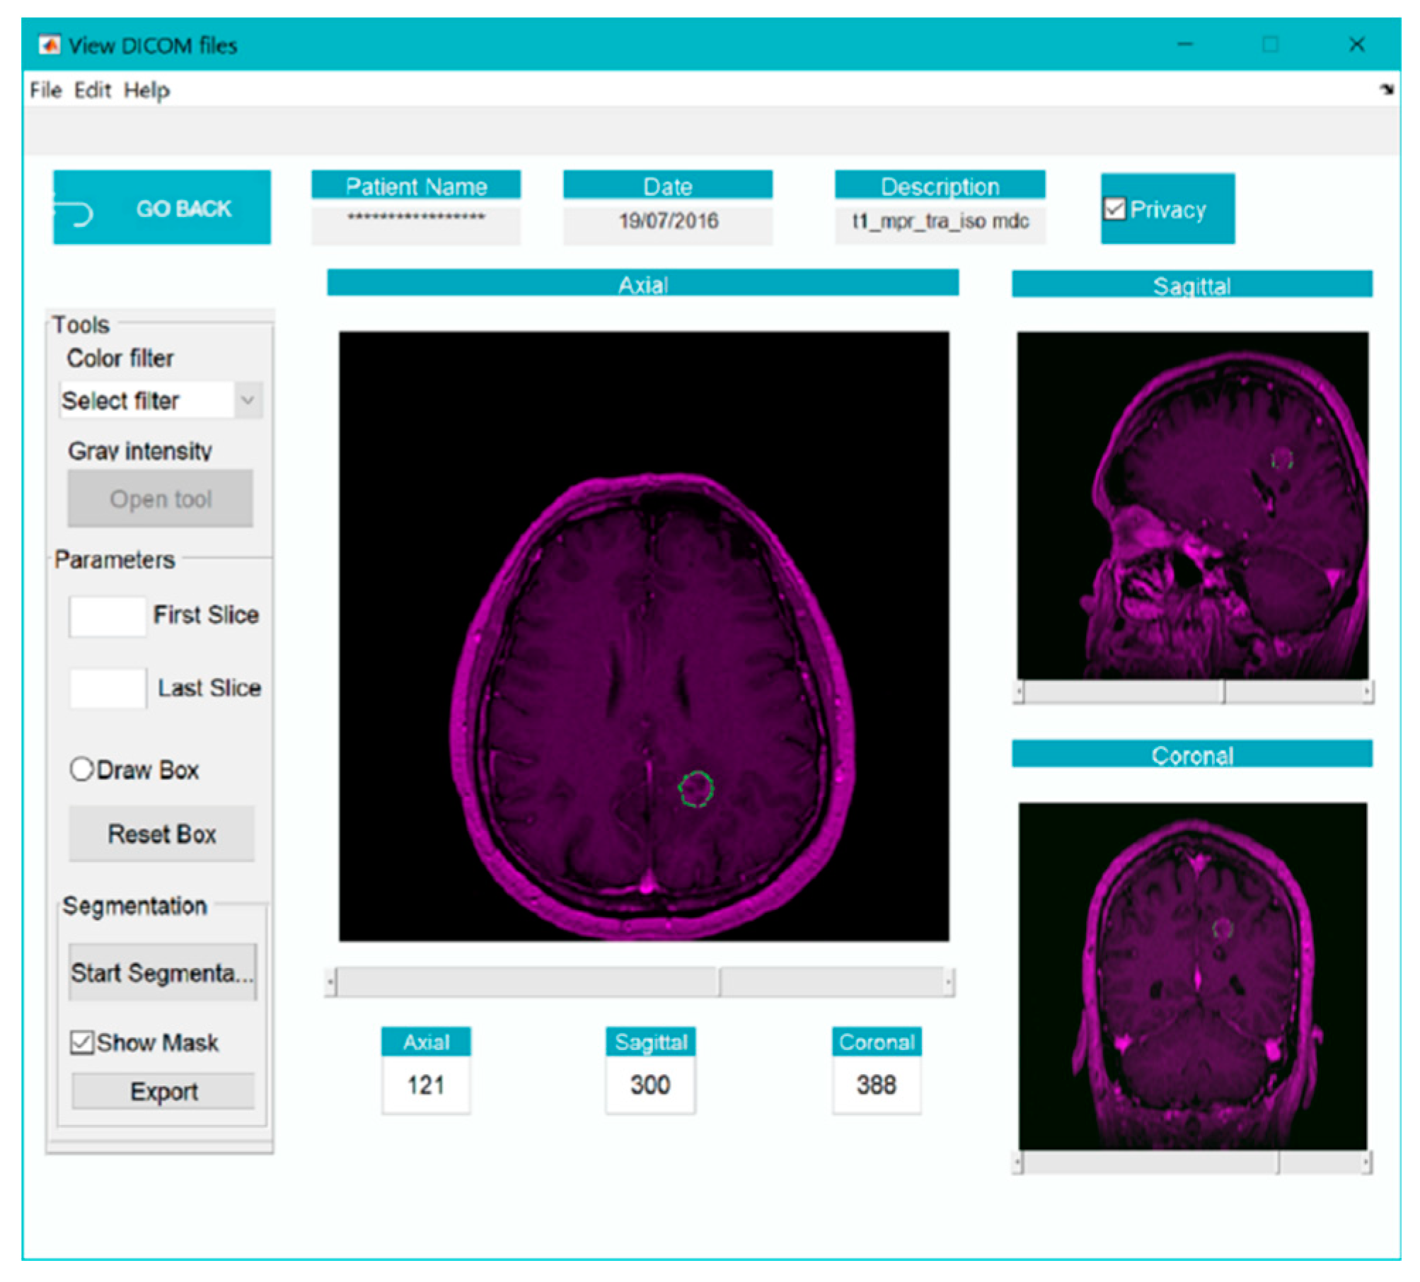Click the right arrow of Sagittal slider
This screenshot has height=1282, width=1420.
tap(1367, 691)
